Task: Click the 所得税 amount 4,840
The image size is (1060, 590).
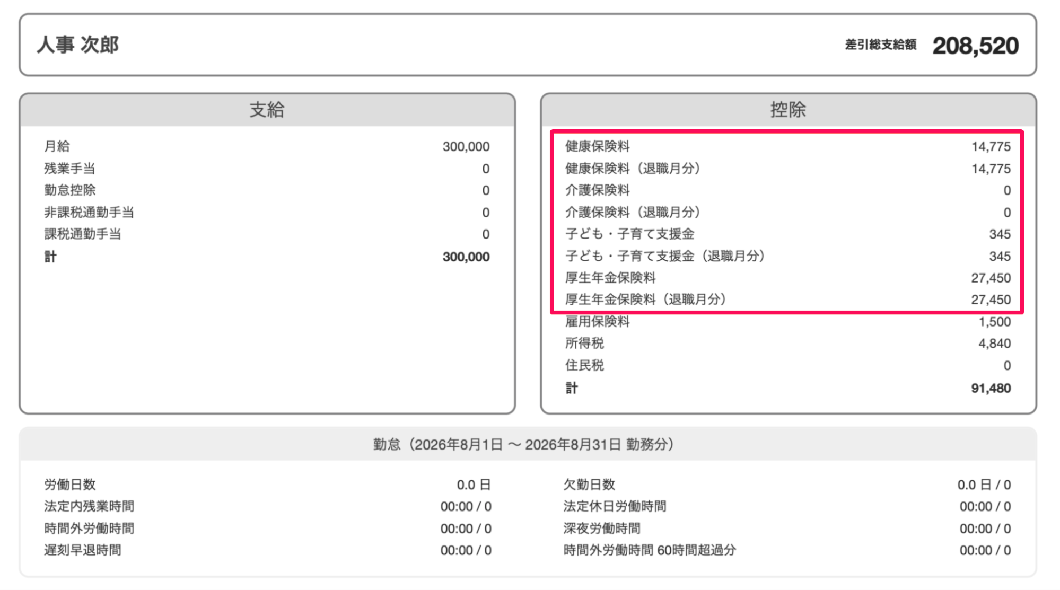Action: [994, 344]
